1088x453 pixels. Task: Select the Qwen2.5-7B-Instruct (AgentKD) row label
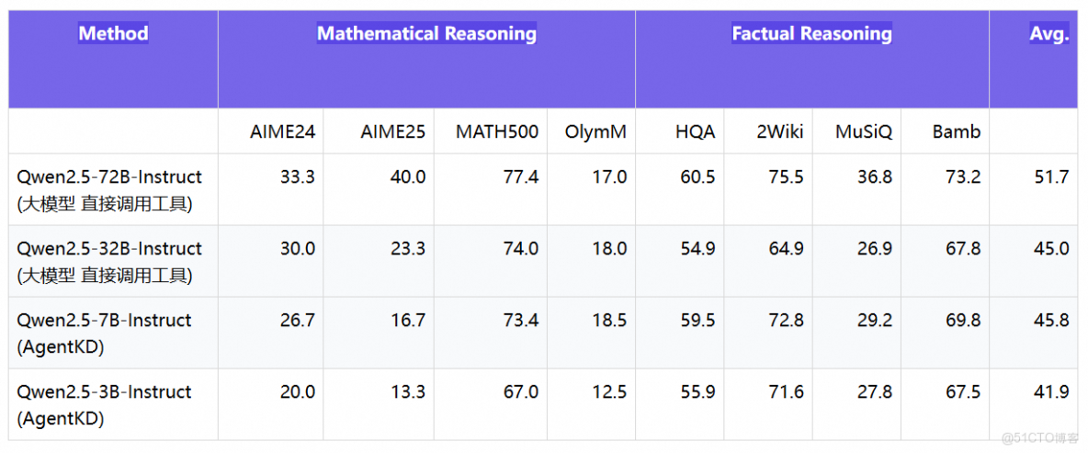click(x=104, y=333)
